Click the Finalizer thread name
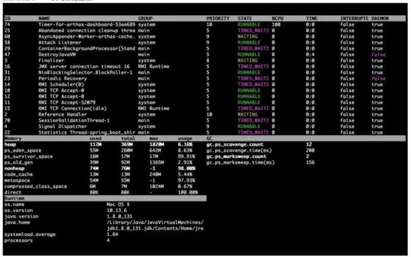Screen dimensions: 411x257 (x=51, y=60)
